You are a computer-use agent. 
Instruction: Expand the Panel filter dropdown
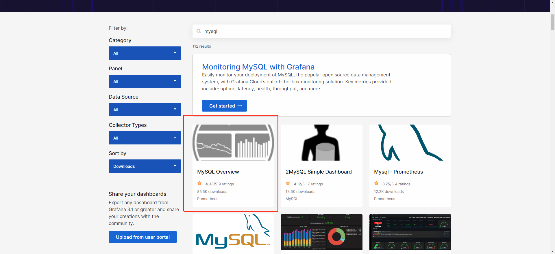pos(145,81)
